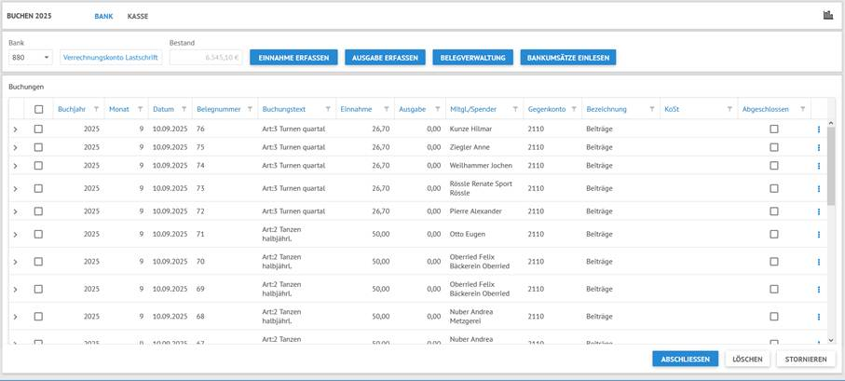Tick the select-all checkbox in header
Viewport: 845px width, 381px height.
38,109
